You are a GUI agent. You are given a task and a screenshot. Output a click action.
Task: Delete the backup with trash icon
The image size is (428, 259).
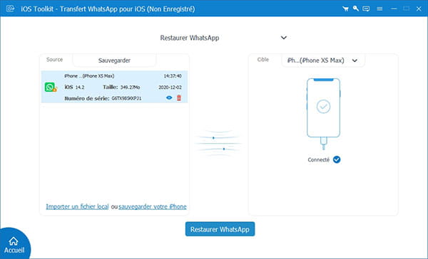[x=179, y=97]
